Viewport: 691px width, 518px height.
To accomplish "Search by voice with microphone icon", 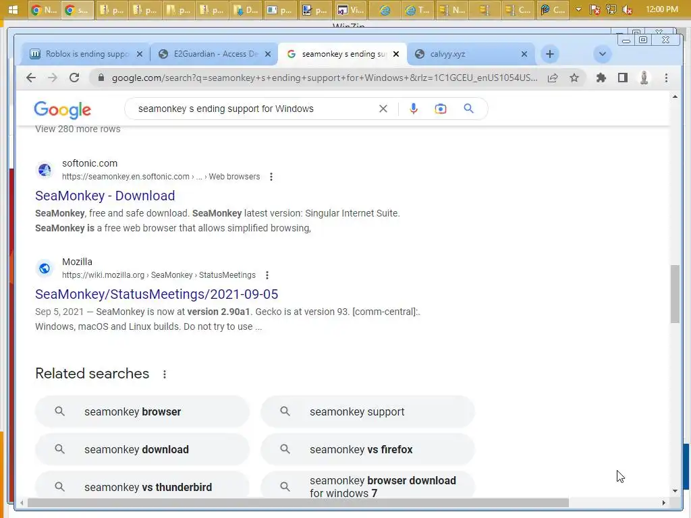I will 414,109.
